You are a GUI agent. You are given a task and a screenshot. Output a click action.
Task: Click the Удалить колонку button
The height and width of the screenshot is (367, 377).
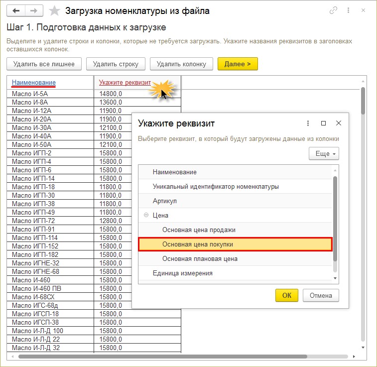tap(181, 64)
